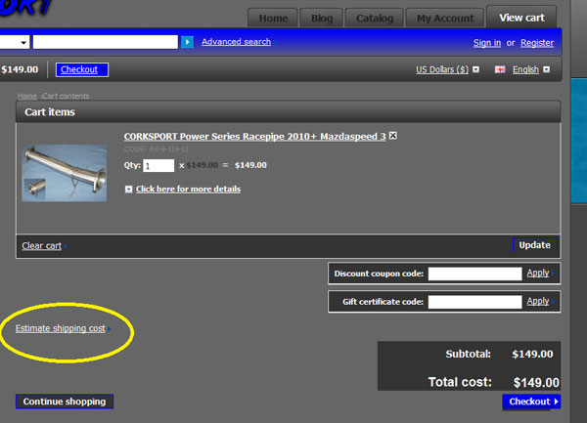Click the search input field
This screenshot has height=423, width=587.
pyautogui.click(x=106, y=42)
